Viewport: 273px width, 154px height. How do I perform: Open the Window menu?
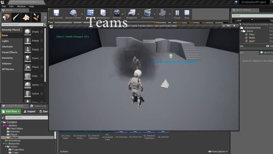tap(21, 6)
